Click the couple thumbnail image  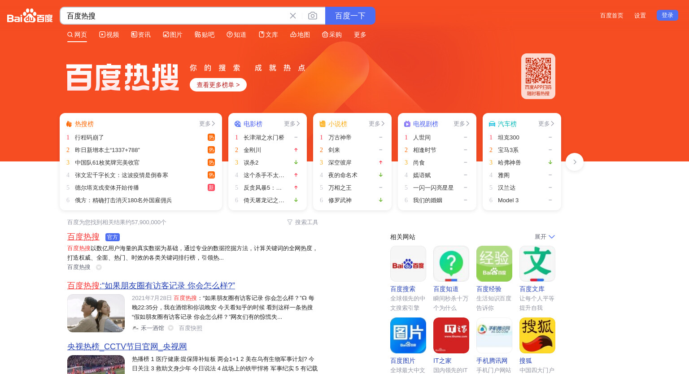pos(96,313)
